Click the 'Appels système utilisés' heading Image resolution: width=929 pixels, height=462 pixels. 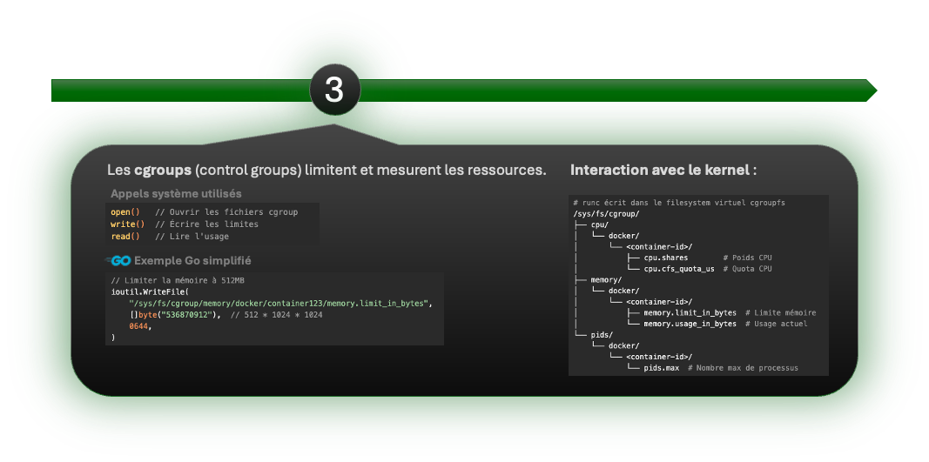coord(176,194)
